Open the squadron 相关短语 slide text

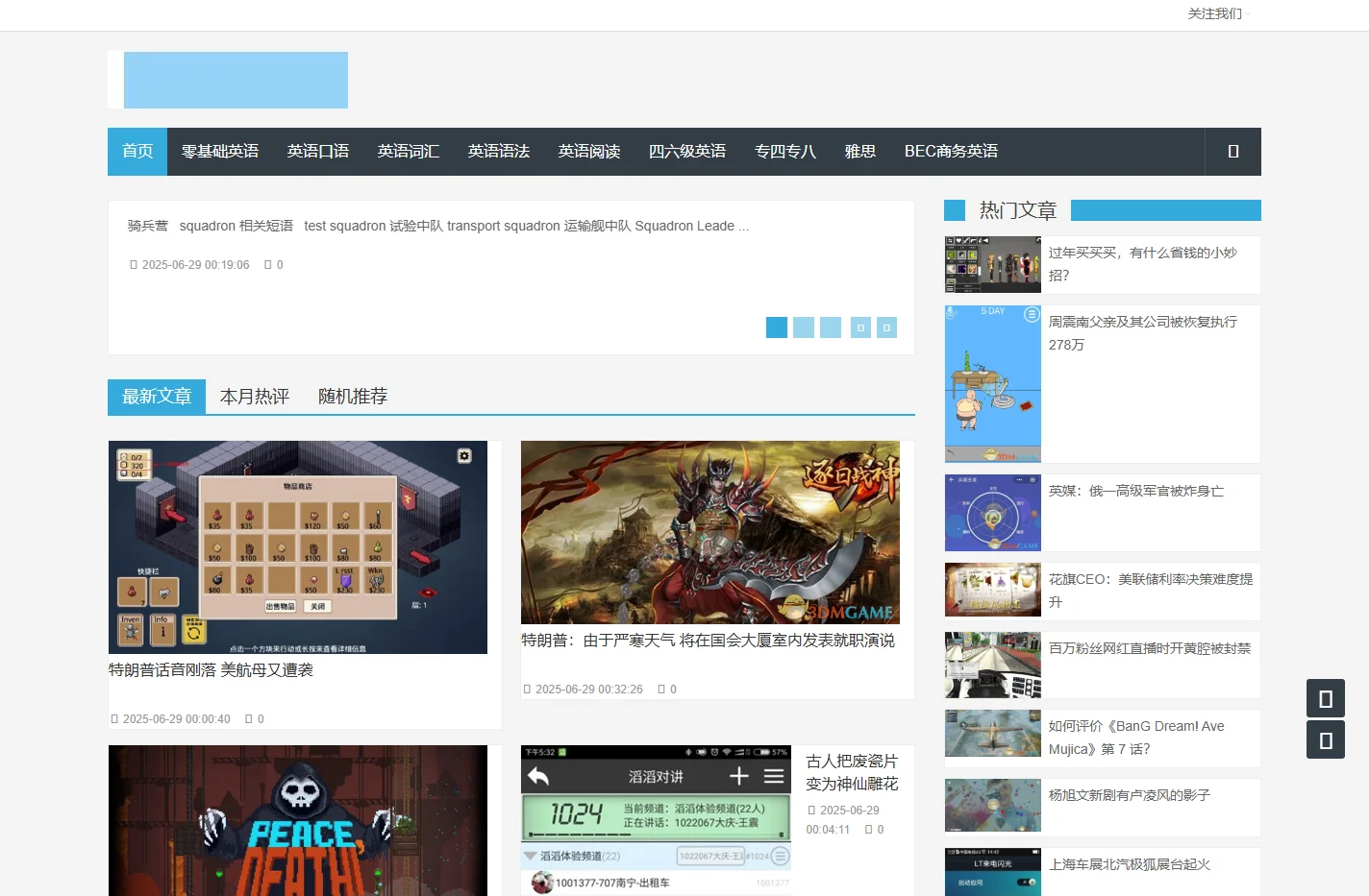click(x=438, y=227)
